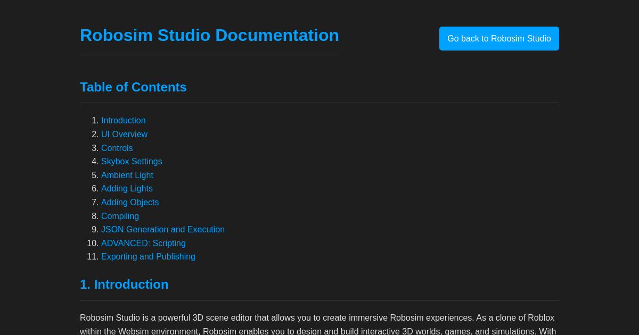Open the Skybox Settings documentation link
The width and height of the screenshot is (639, 335).
(x=132, y=161)
